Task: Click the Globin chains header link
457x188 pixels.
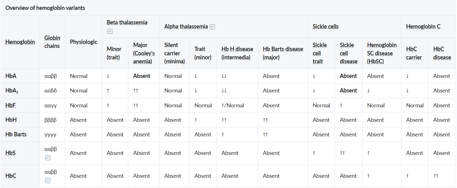Action: point(52,42)
